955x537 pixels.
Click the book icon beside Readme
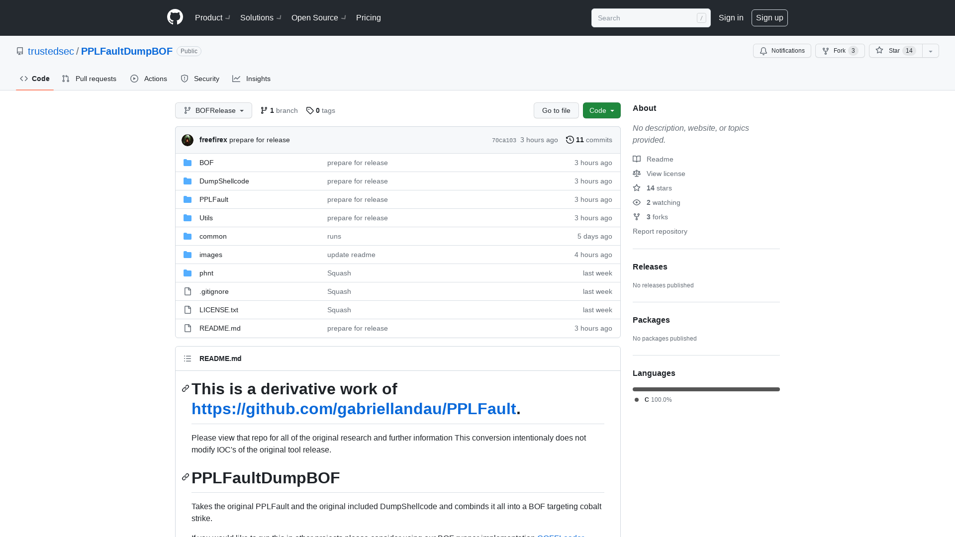click(637, 159)
